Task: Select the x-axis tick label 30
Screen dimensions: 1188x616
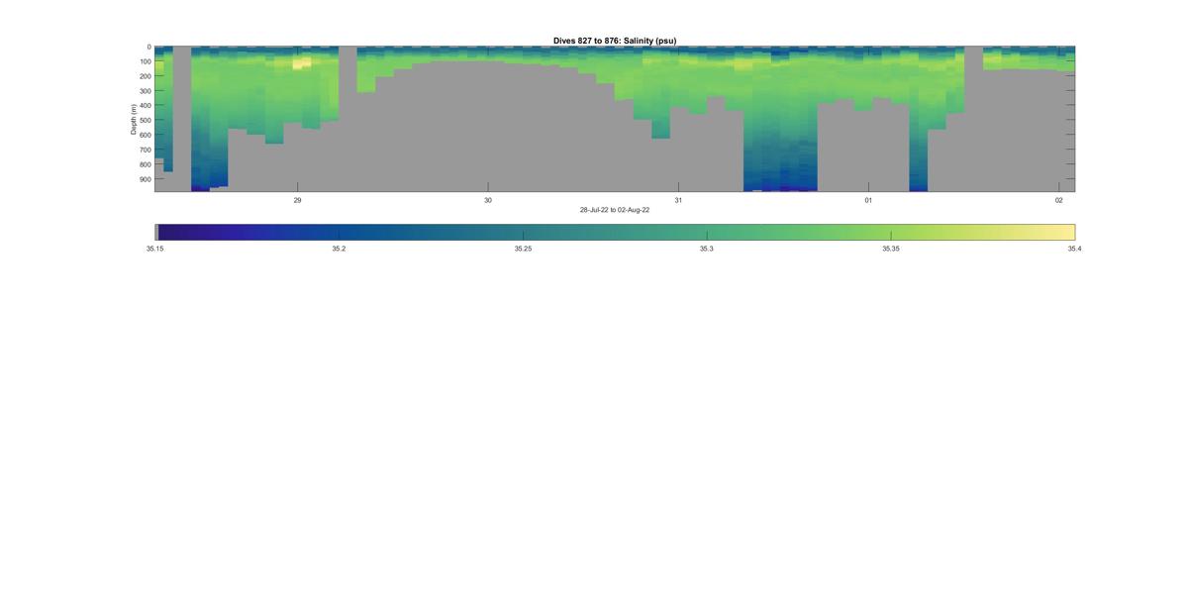Action: pyautogui.click(x=488, y=200)
